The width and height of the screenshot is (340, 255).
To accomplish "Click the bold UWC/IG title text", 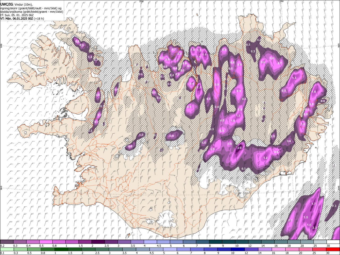I will 6,4.
